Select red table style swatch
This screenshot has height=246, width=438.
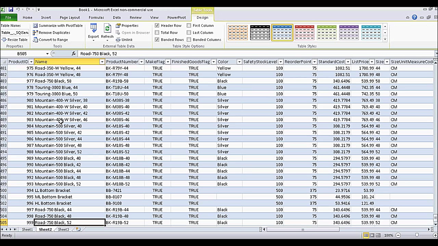click(x=304, y=32)
